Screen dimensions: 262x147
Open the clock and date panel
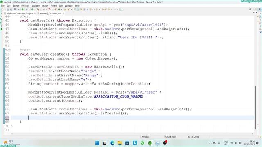pyautogui.click(x=249, y=143)
